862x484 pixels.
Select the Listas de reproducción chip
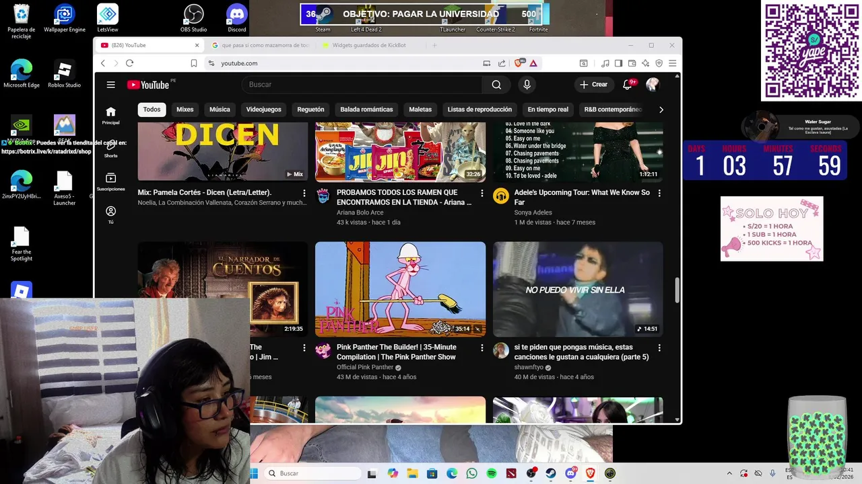[x=479, y=110]
